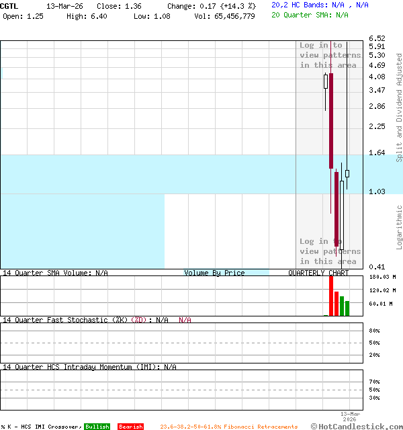403x430 pixels.
Task: Click the Fibonacci Retracements legend text
Action: [x=228, y=427]
